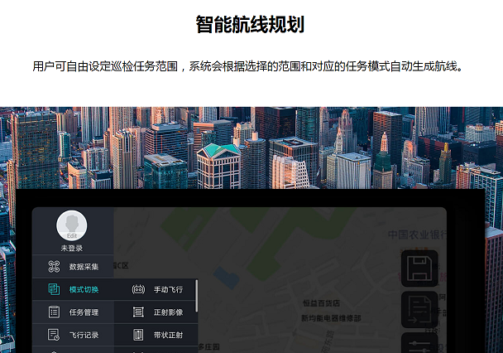503x353 pixels.
Task: Click the 智能航线规划 page heading
Action: tap(251, 25)
